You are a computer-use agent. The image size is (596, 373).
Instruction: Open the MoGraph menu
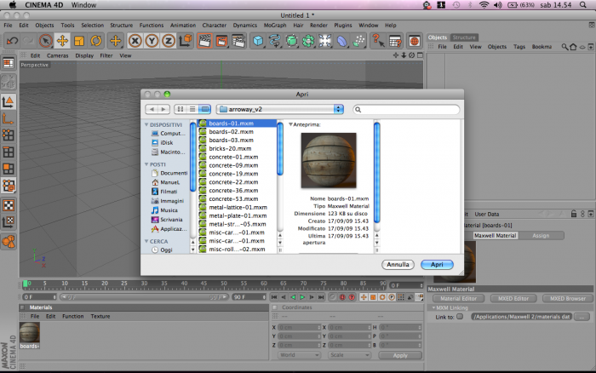(275, 25)
